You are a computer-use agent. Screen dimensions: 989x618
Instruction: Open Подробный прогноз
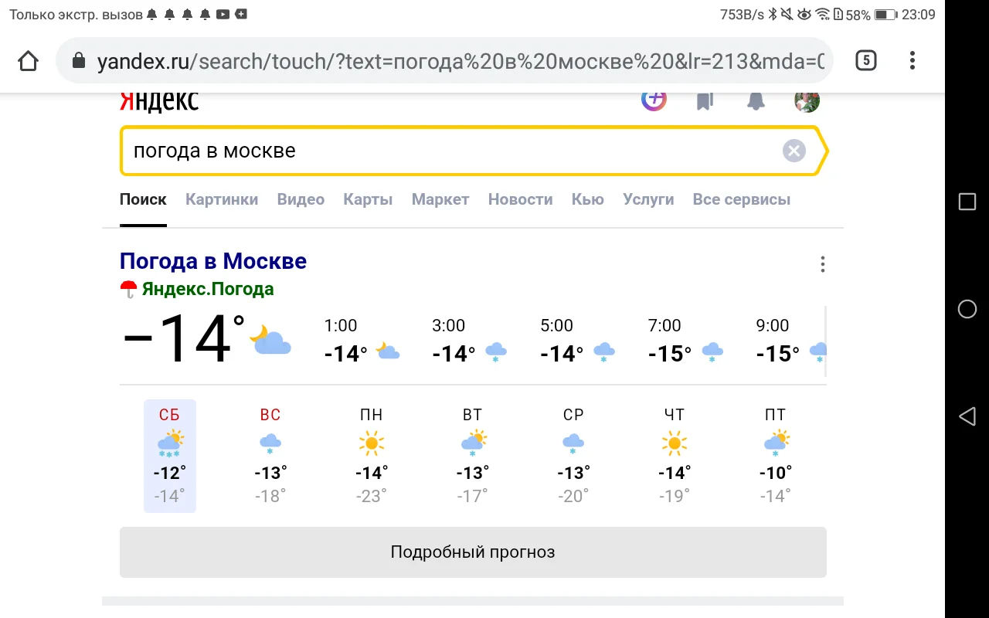coord(473,552)
